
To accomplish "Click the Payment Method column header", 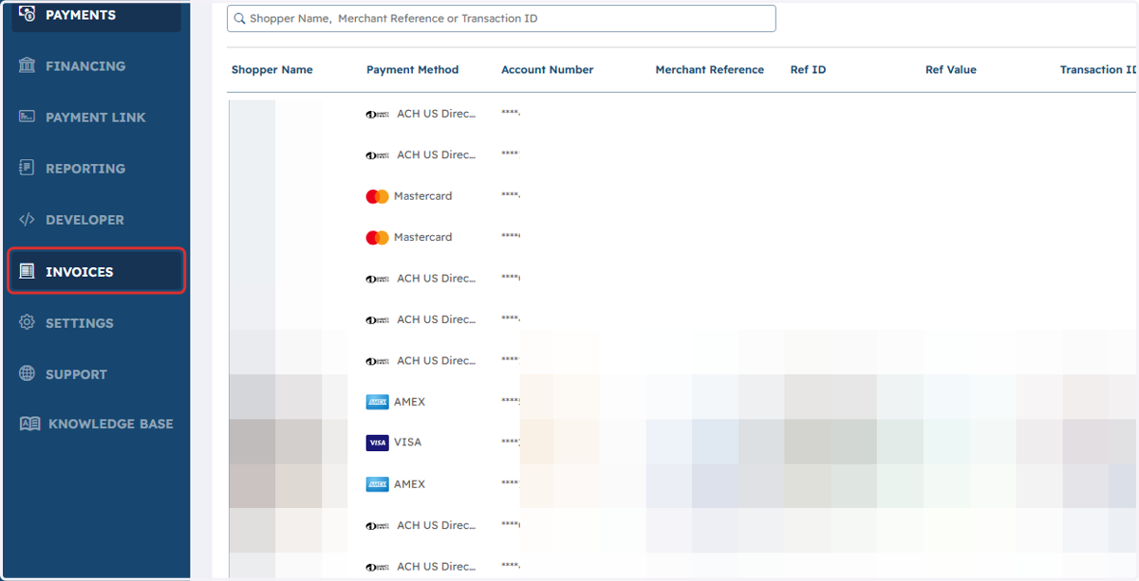I will (412, 69).
